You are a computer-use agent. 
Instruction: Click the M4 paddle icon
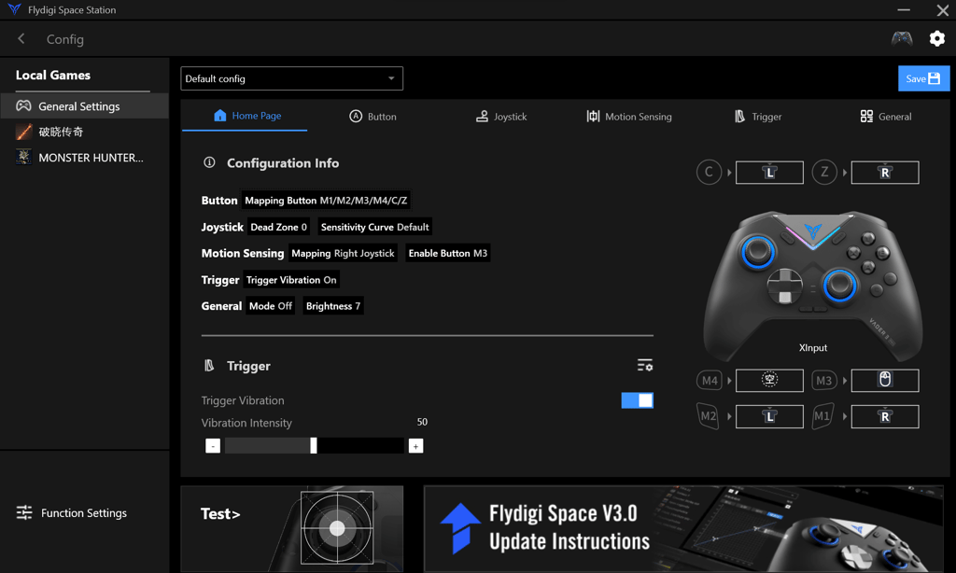710,381
